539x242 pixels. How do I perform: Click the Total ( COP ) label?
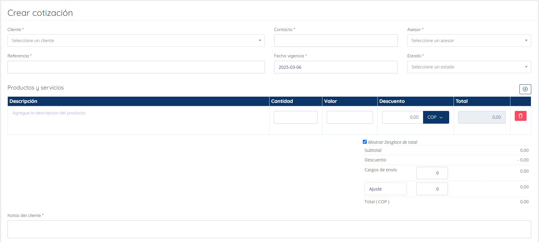pyautogui.click(x=377, y=202)
